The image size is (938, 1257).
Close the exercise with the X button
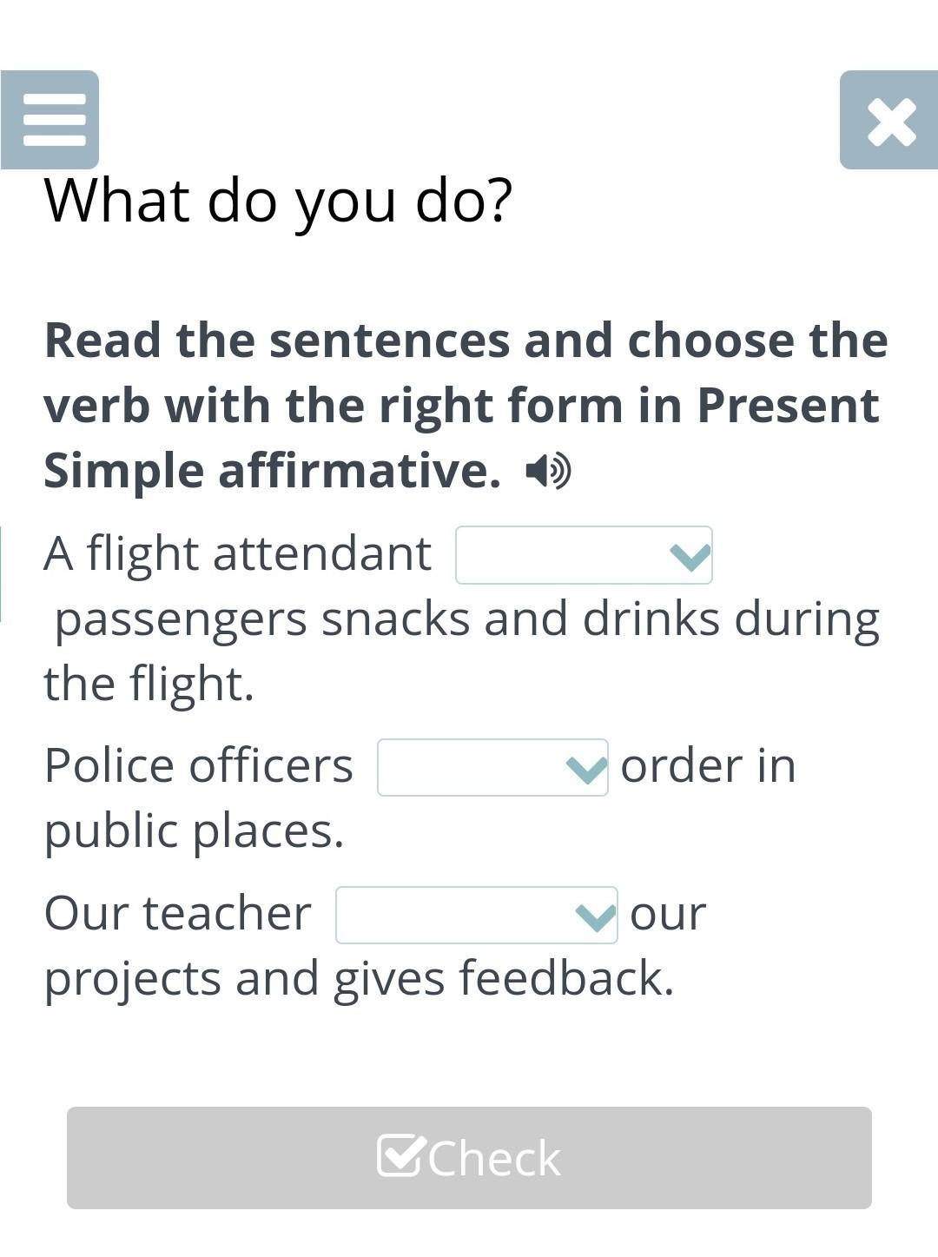pyautogui.click(x=889, y=121)
